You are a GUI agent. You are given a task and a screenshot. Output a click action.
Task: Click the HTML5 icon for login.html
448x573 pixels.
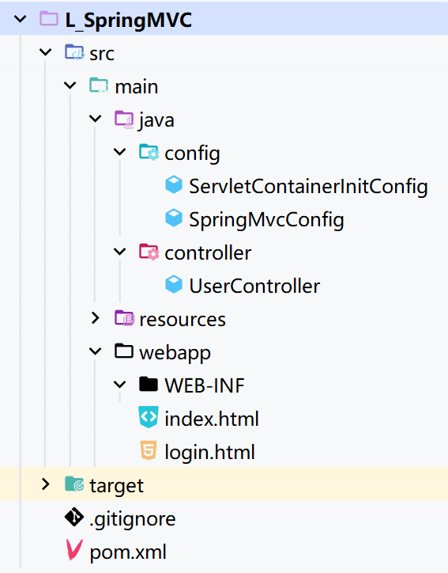(149, 450)
